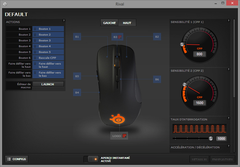Click the glowing SteelSeries logo on the mouse

(x=117, y=119)
